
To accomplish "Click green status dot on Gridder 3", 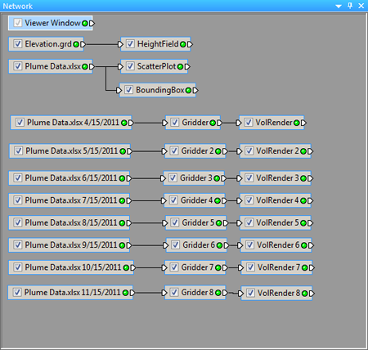I will [217, 178].
